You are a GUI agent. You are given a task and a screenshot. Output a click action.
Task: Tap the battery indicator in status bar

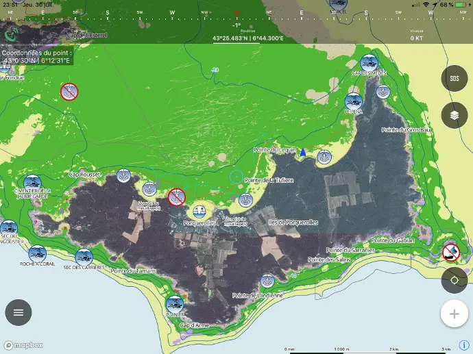click(461, 5)
